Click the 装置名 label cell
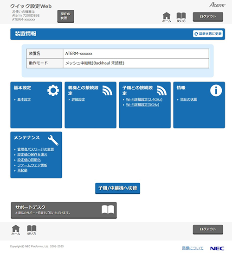The height and width of the screenshot is (254, 232). 45,54
